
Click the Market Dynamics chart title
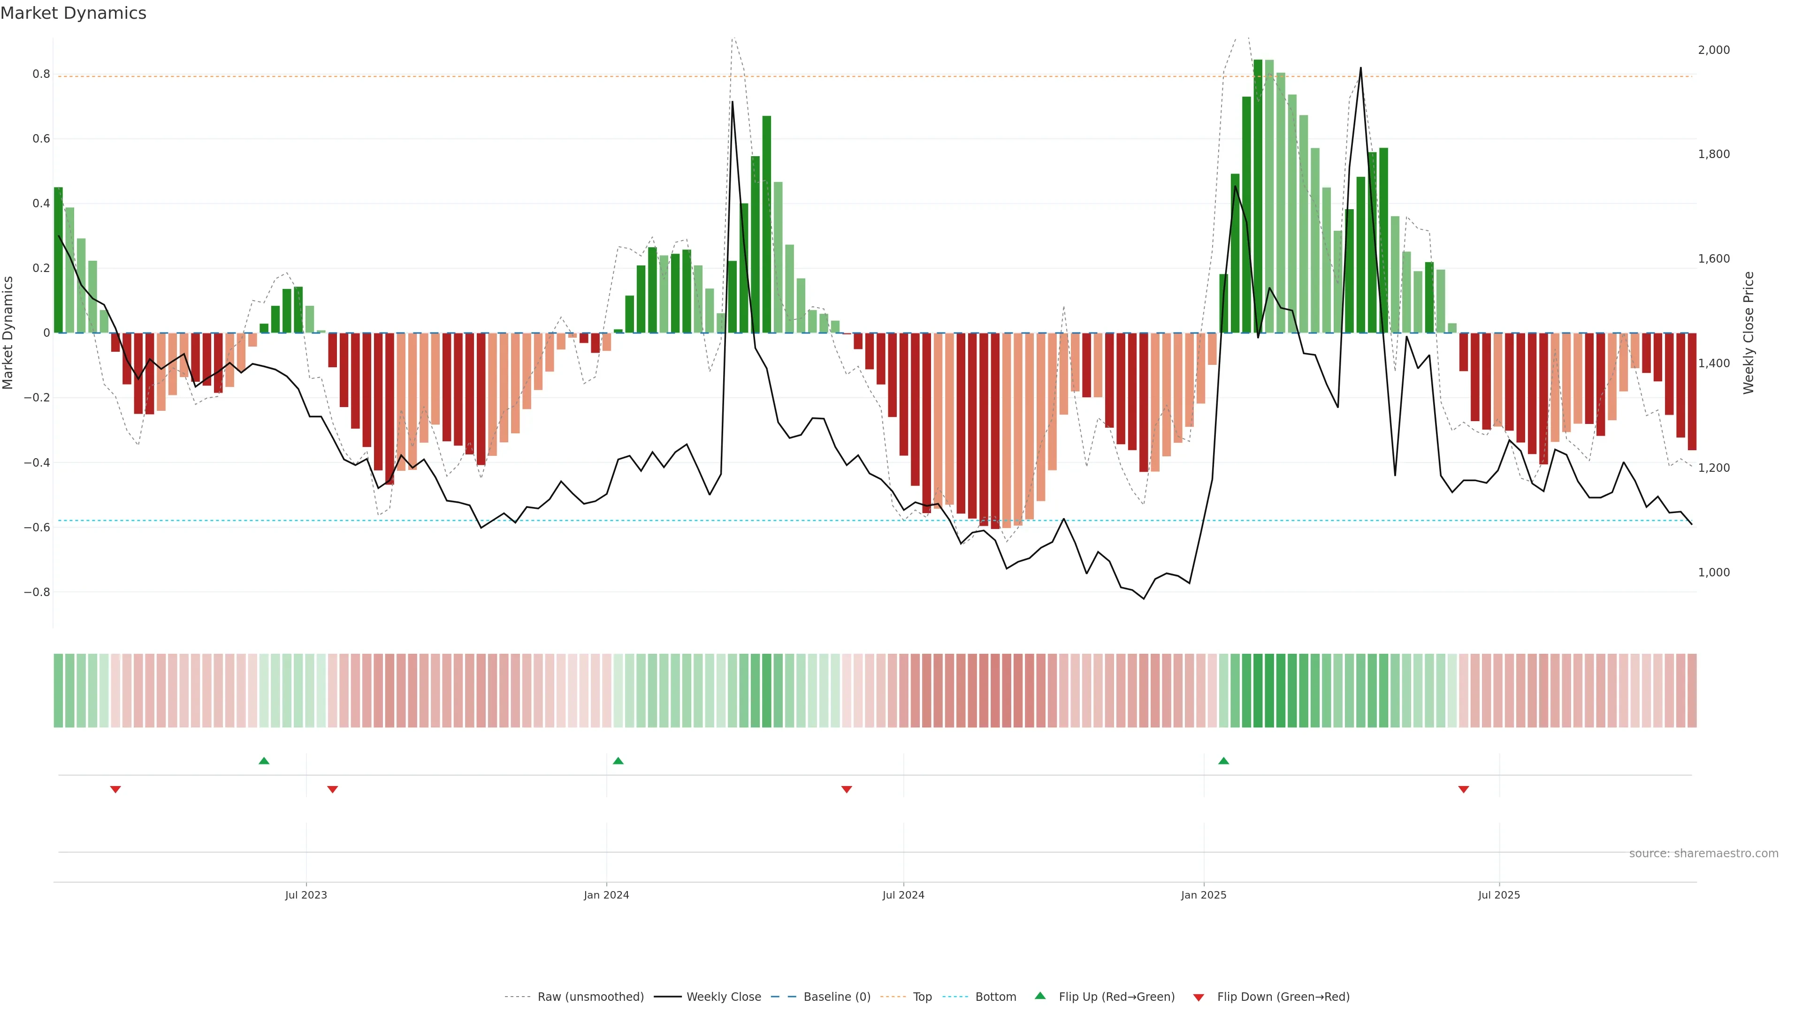pyautogui.click(x=74, y=13)
